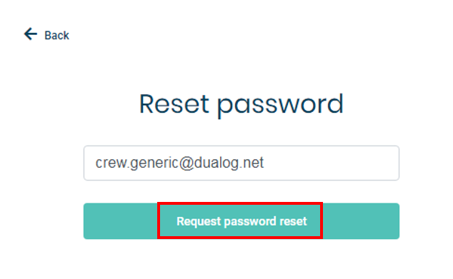
Task: Go back using the arrow icon
Action: 30,34
